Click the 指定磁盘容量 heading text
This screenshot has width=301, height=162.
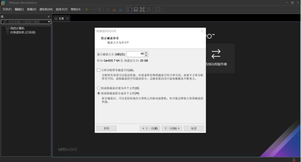(x=110, y=38)
